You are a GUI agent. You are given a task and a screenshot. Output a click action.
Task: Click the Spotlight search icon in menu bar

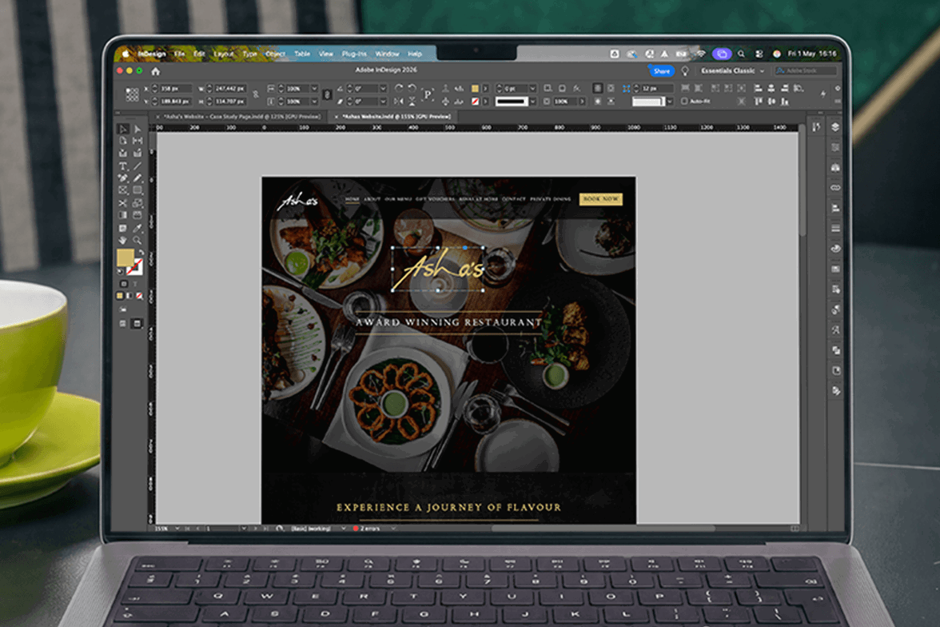click(x=741, y=54)
